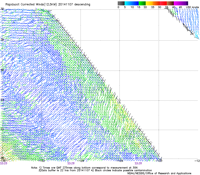
Task: Click the 23:26 time label near -129
Action: click(71, 163)
